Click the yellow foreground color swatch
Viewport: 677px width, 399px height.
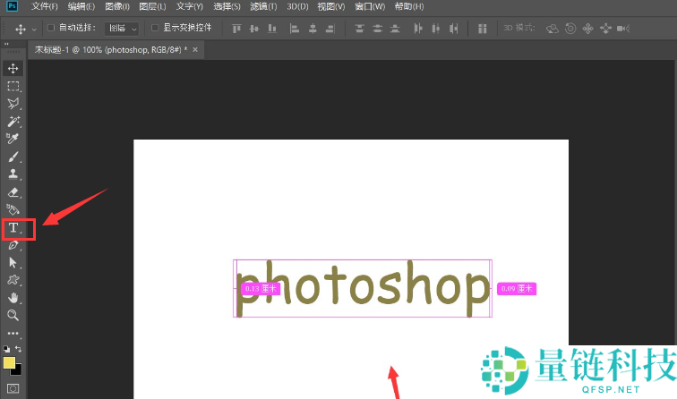10,362
